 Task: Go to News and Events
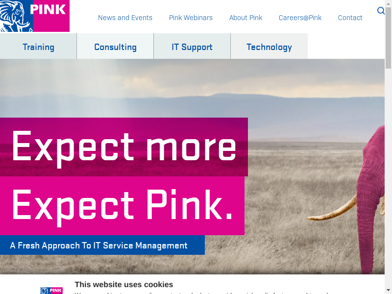coord(125,18)
